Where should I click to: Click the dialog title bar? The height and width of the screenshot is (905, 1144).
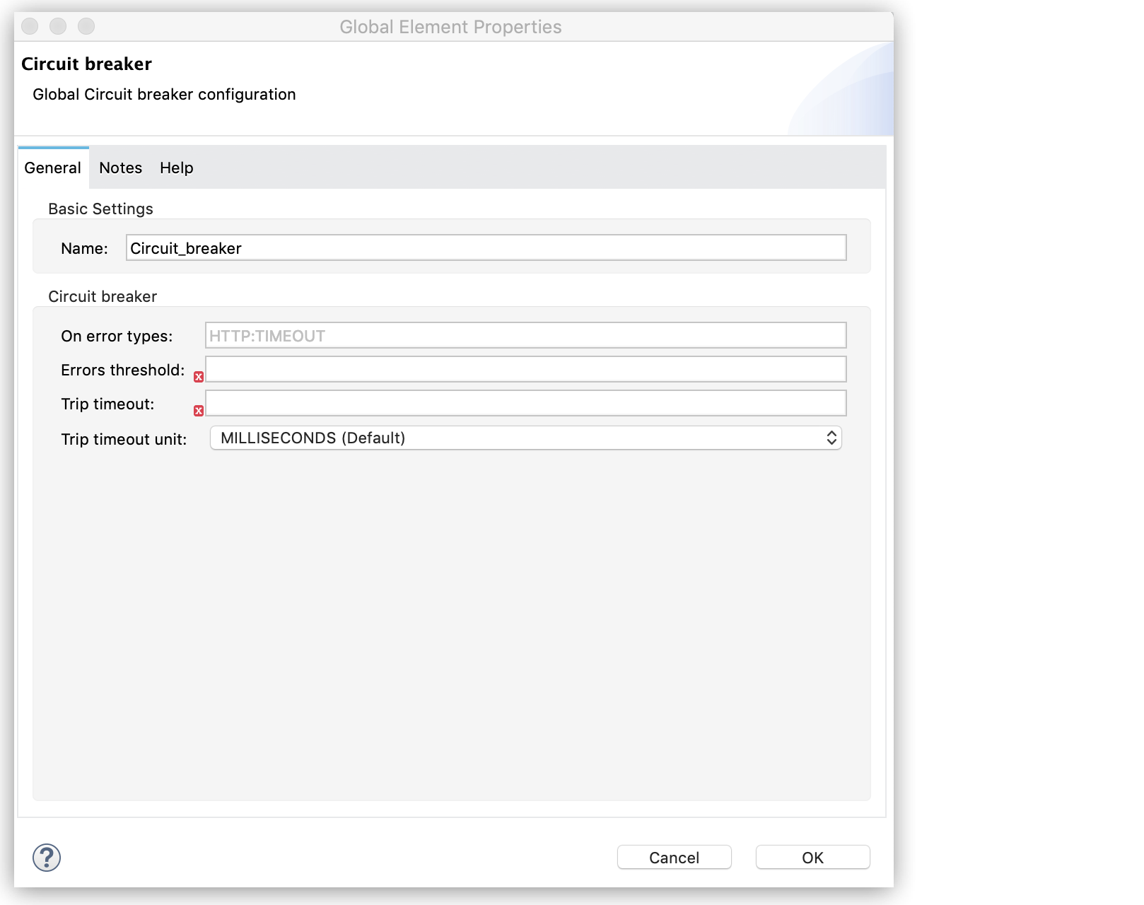tap(451, 27)
